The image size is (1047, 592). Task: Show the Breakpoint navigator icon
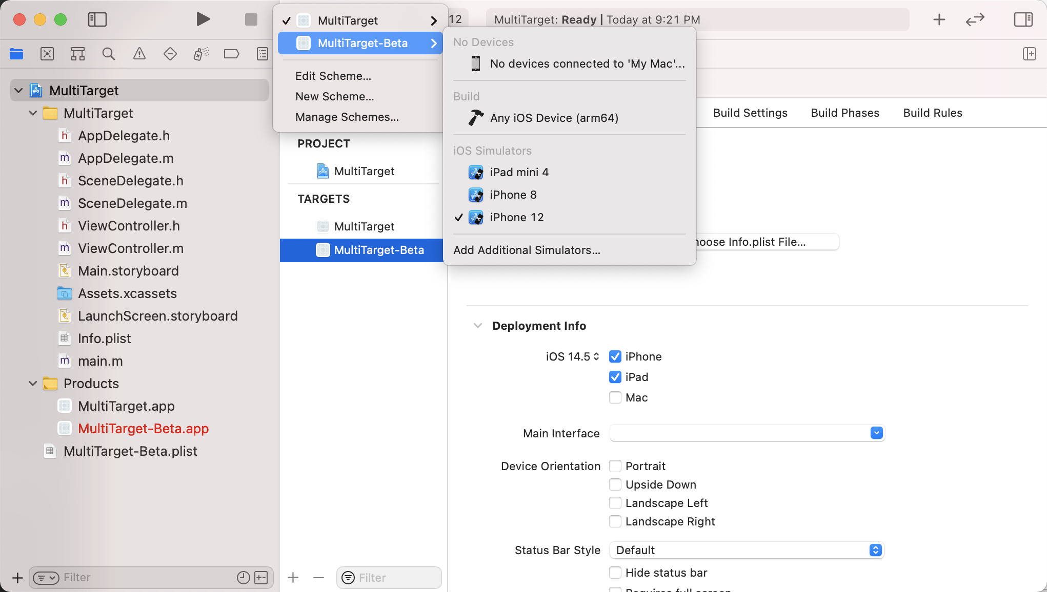tap(231, 54)
